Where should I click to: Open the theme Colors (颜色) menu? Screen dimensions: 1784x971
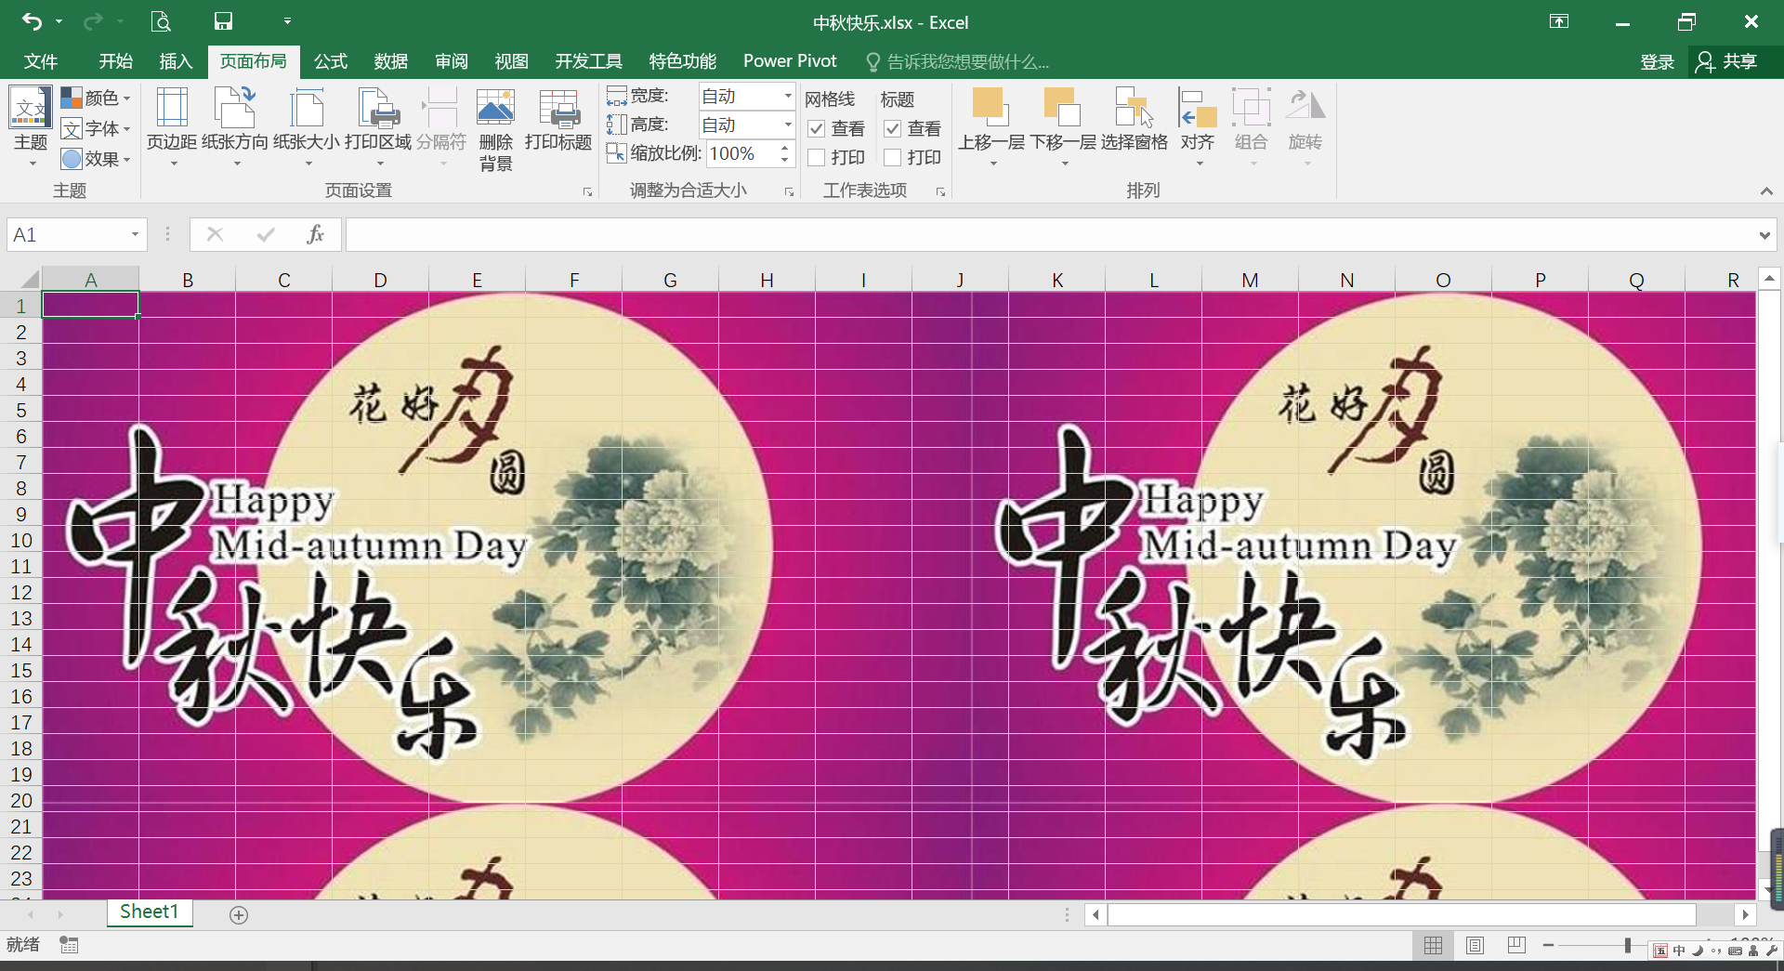click(x=96, y=98)
